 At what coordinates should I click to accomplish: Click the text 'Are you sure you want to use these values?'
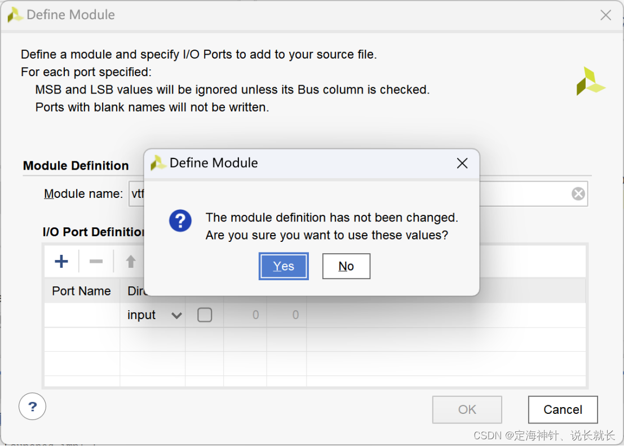click(327, 235)
